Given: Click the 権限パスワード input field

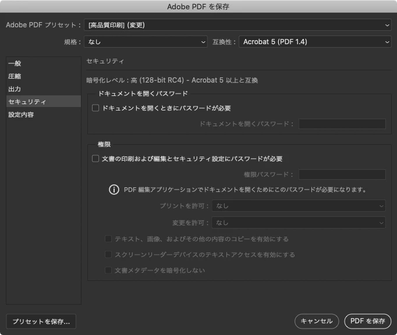Looking at the screenshot, I should point(342,174).
